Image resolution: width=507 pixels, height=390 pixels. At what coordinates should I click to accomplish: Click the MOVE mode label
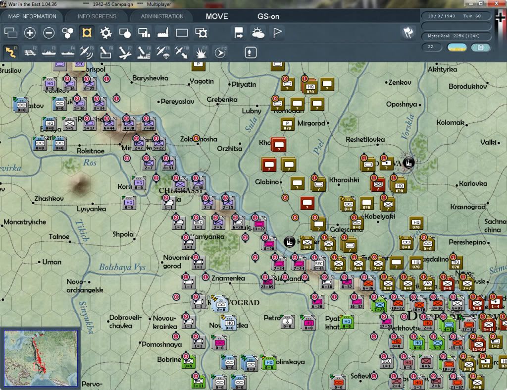pos(217,16)
